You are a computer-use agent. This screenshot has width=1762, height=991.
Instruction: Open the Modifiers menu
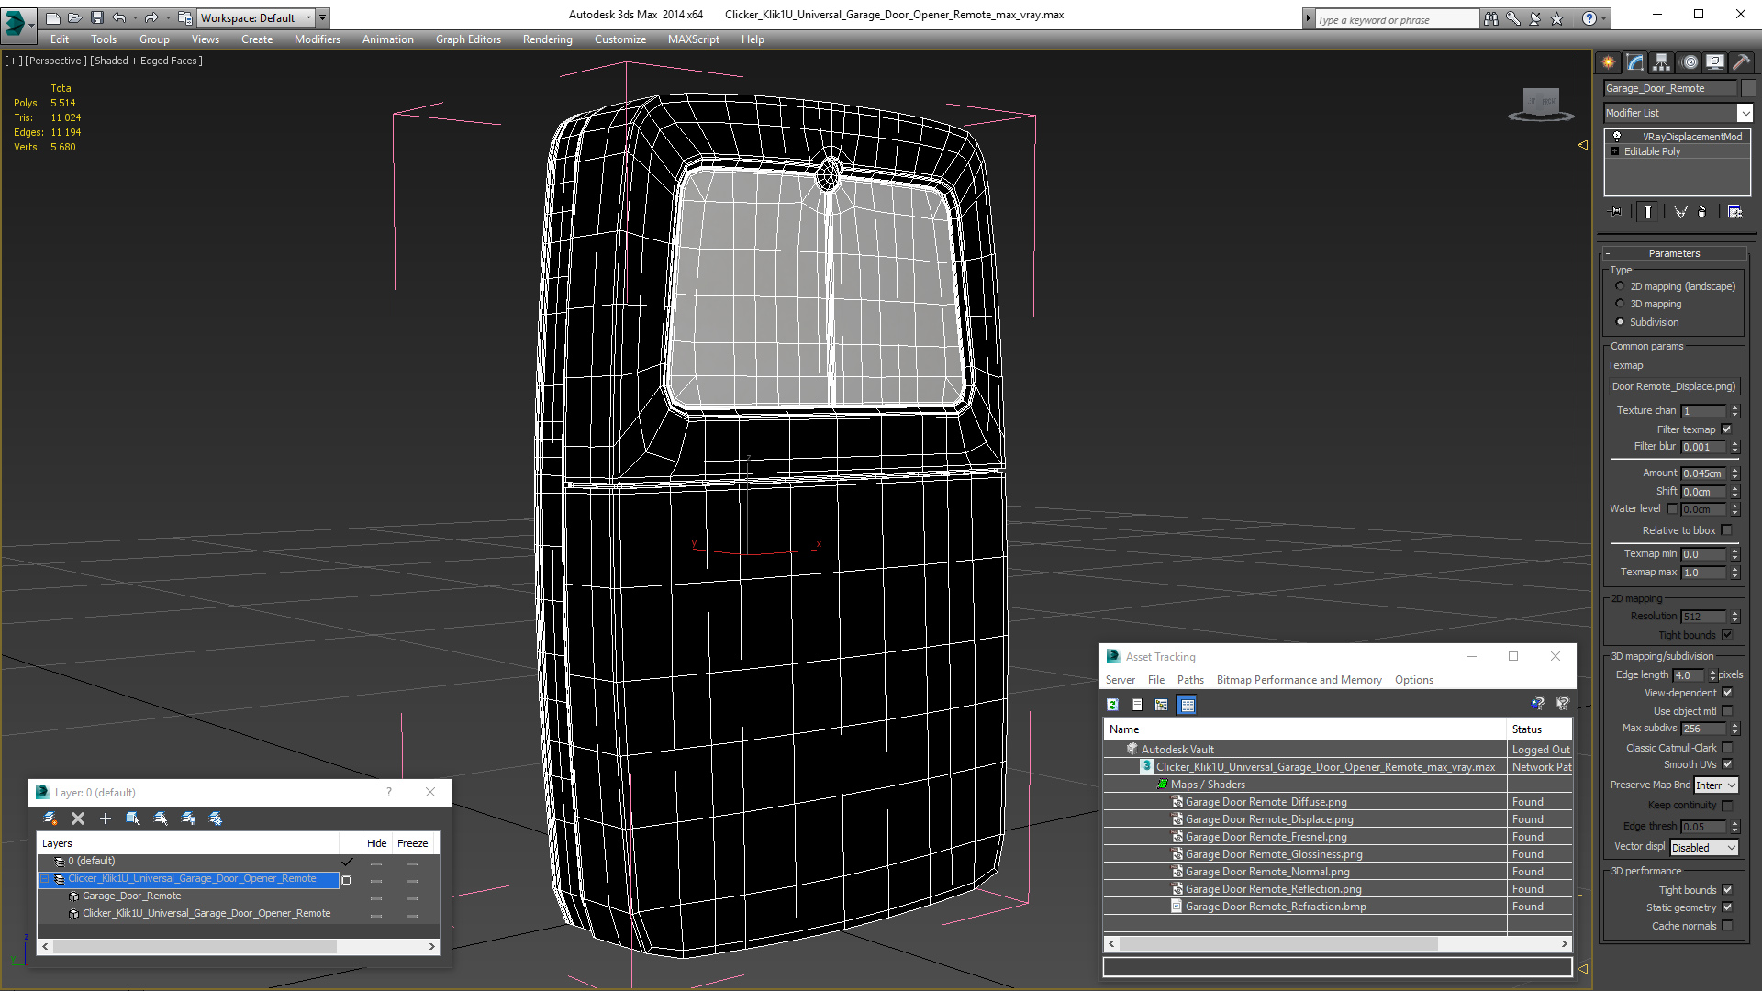click(317, 39)
